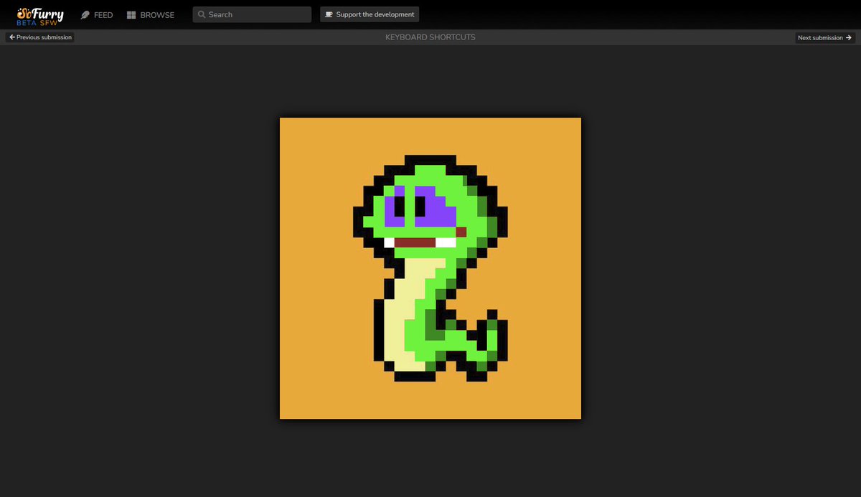
Task: Click the BETA SFW label
Action: pos(37,23)
